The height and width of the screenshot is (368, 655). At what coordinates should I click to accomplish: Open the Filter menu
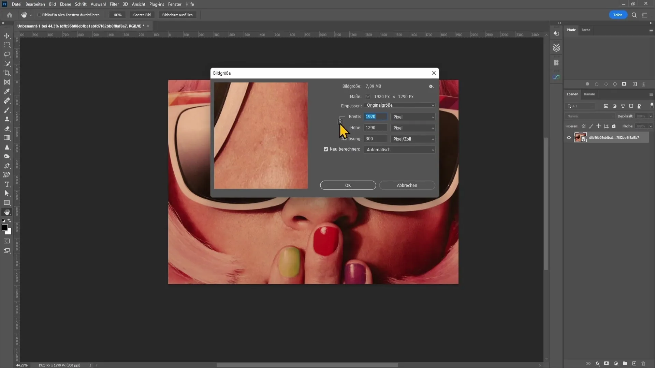pos(114,4)
